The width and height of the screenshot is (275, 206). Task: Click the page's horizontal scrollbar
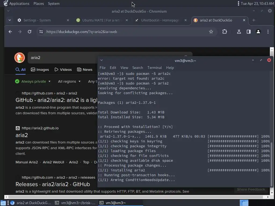coord(135,197)
